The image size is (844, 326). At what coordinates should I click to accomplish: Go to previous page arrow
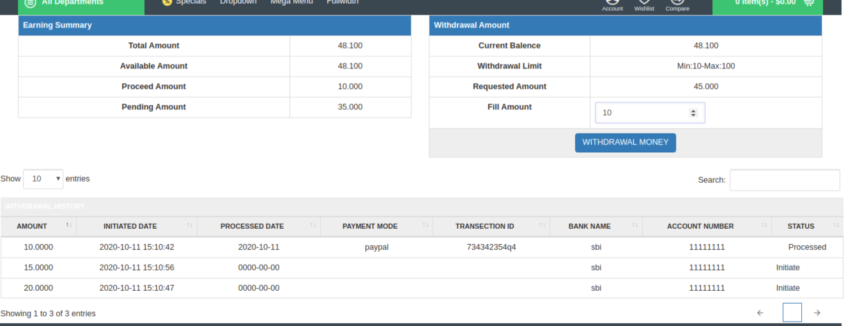pyautogui.click(x=760, y=313)
